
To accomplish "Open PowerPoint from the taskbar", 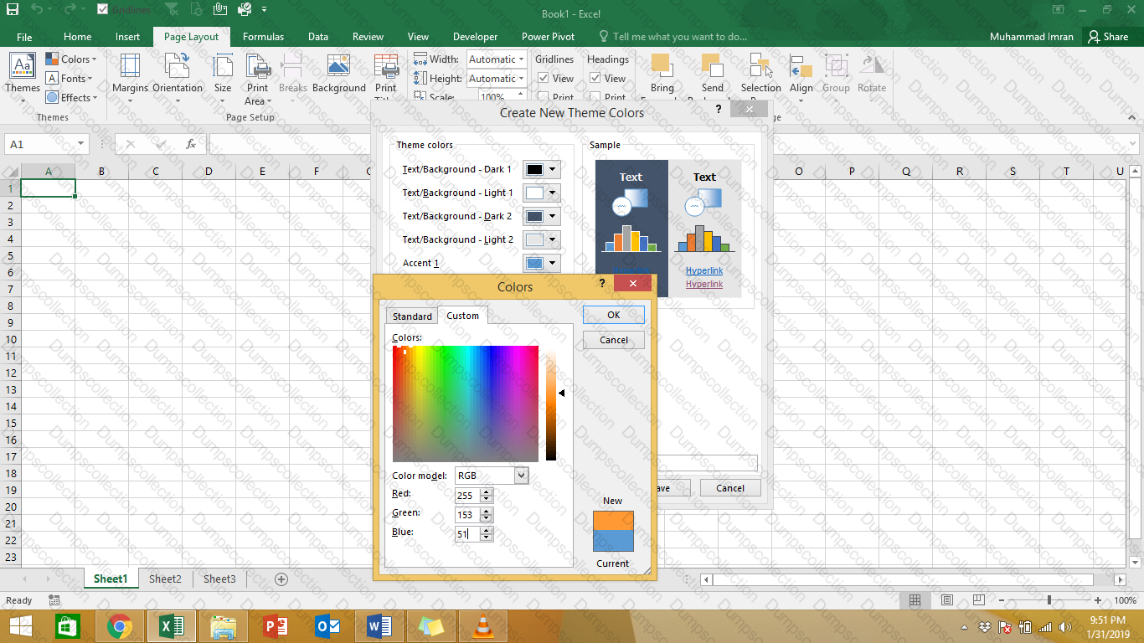I will click(276, 626).
